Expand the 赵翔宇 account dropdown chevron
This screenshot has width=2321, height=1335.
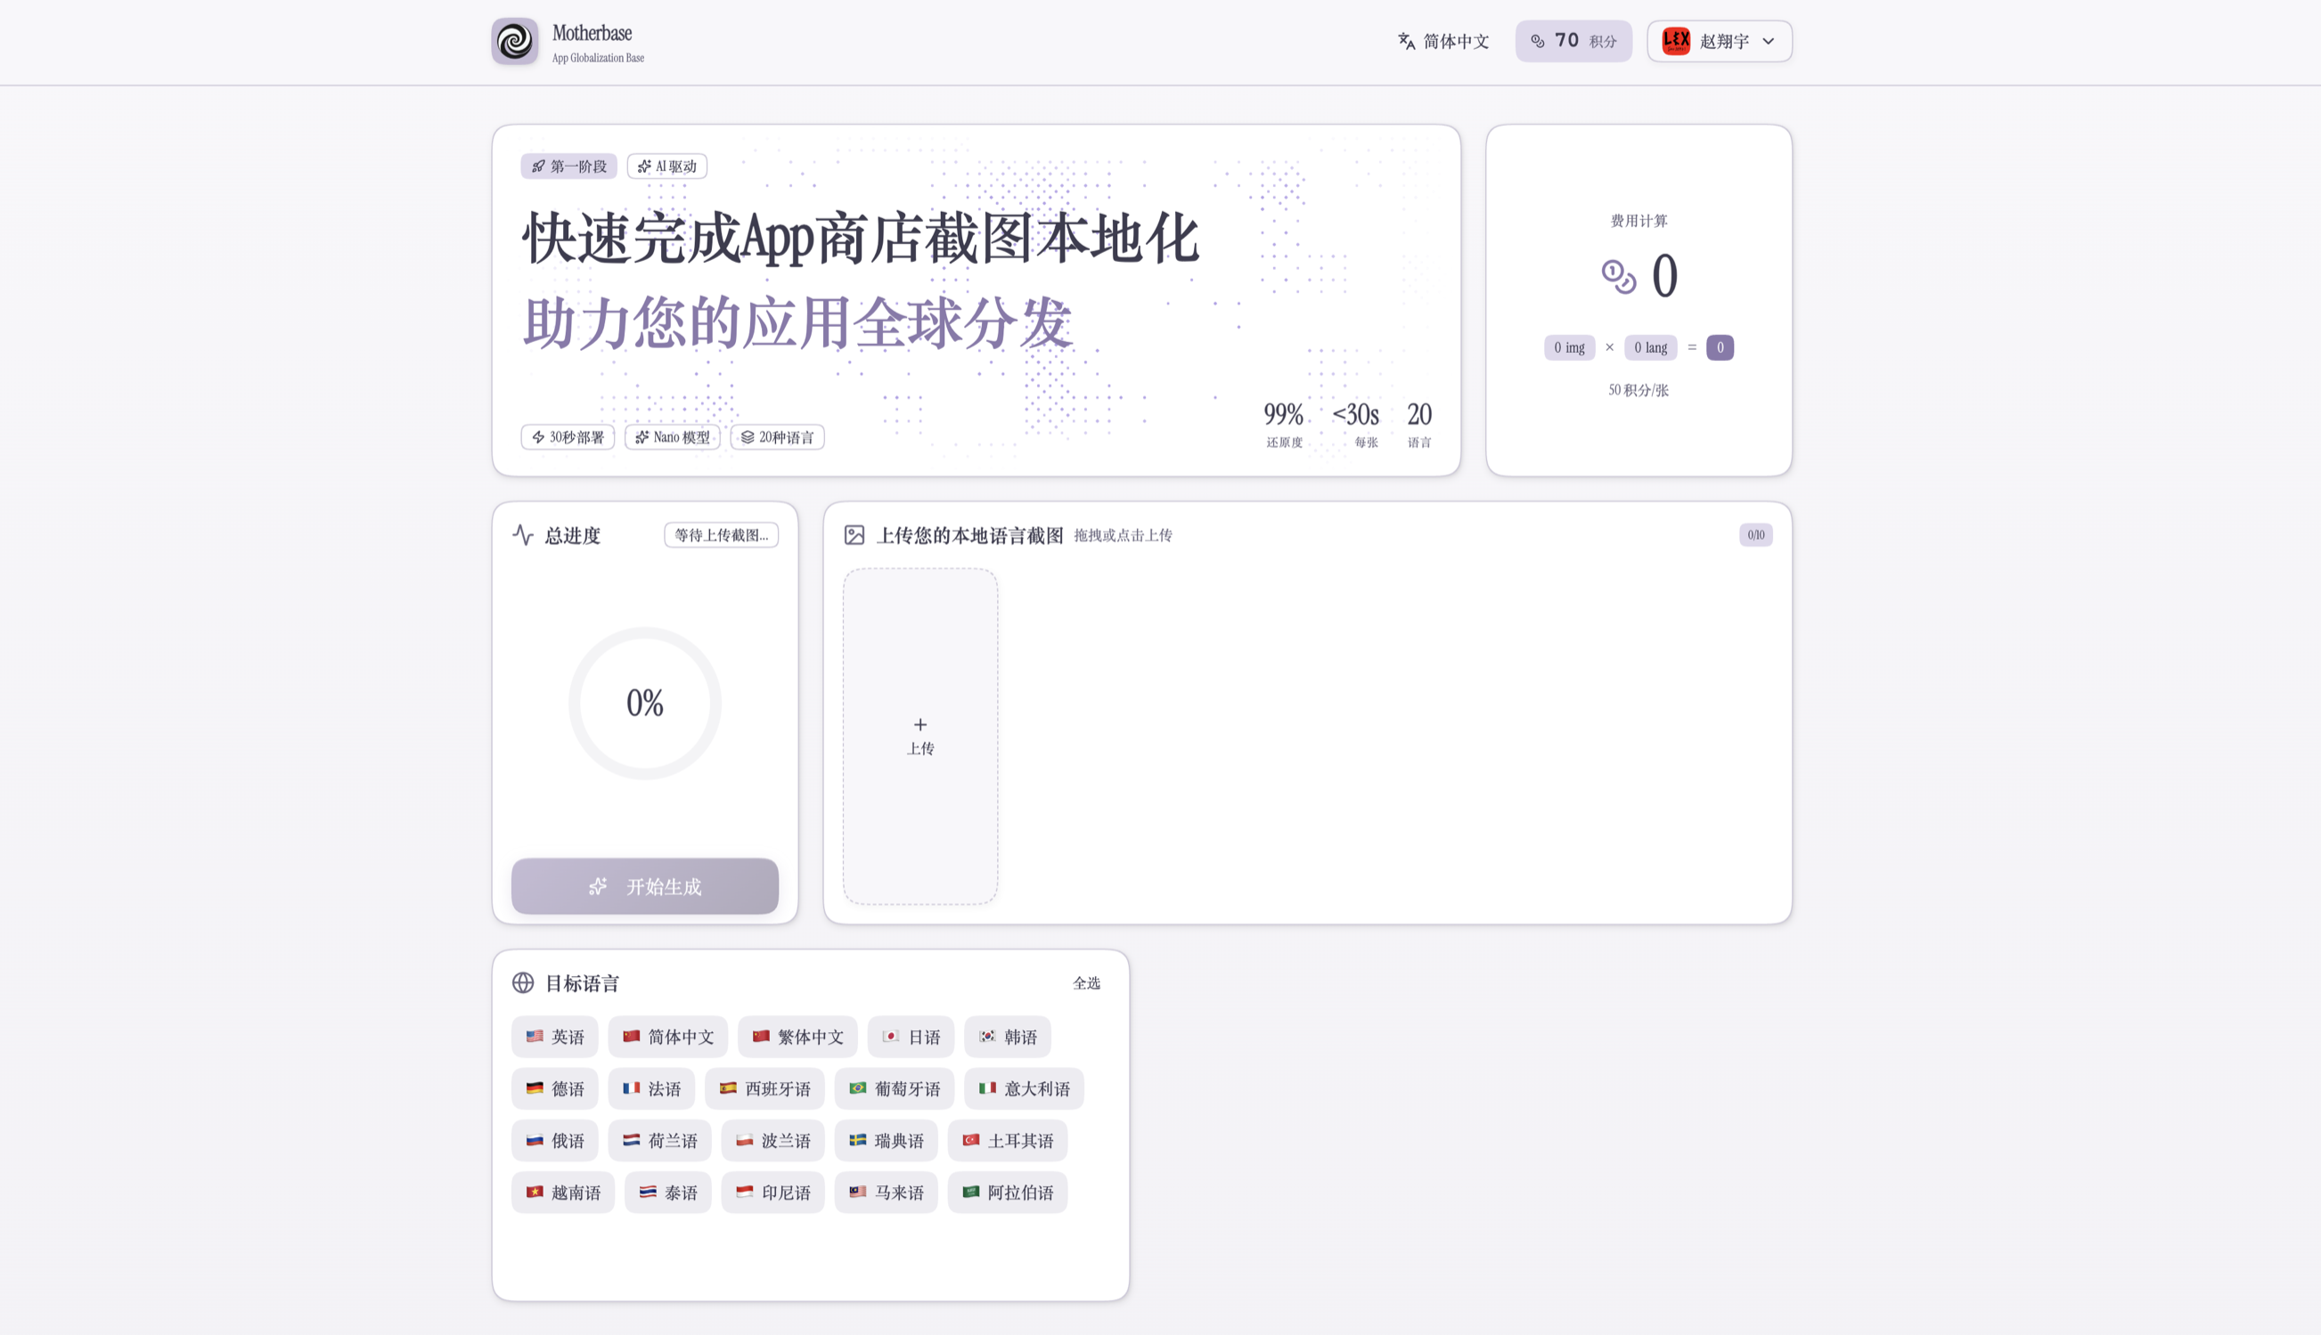[1768, 41]
